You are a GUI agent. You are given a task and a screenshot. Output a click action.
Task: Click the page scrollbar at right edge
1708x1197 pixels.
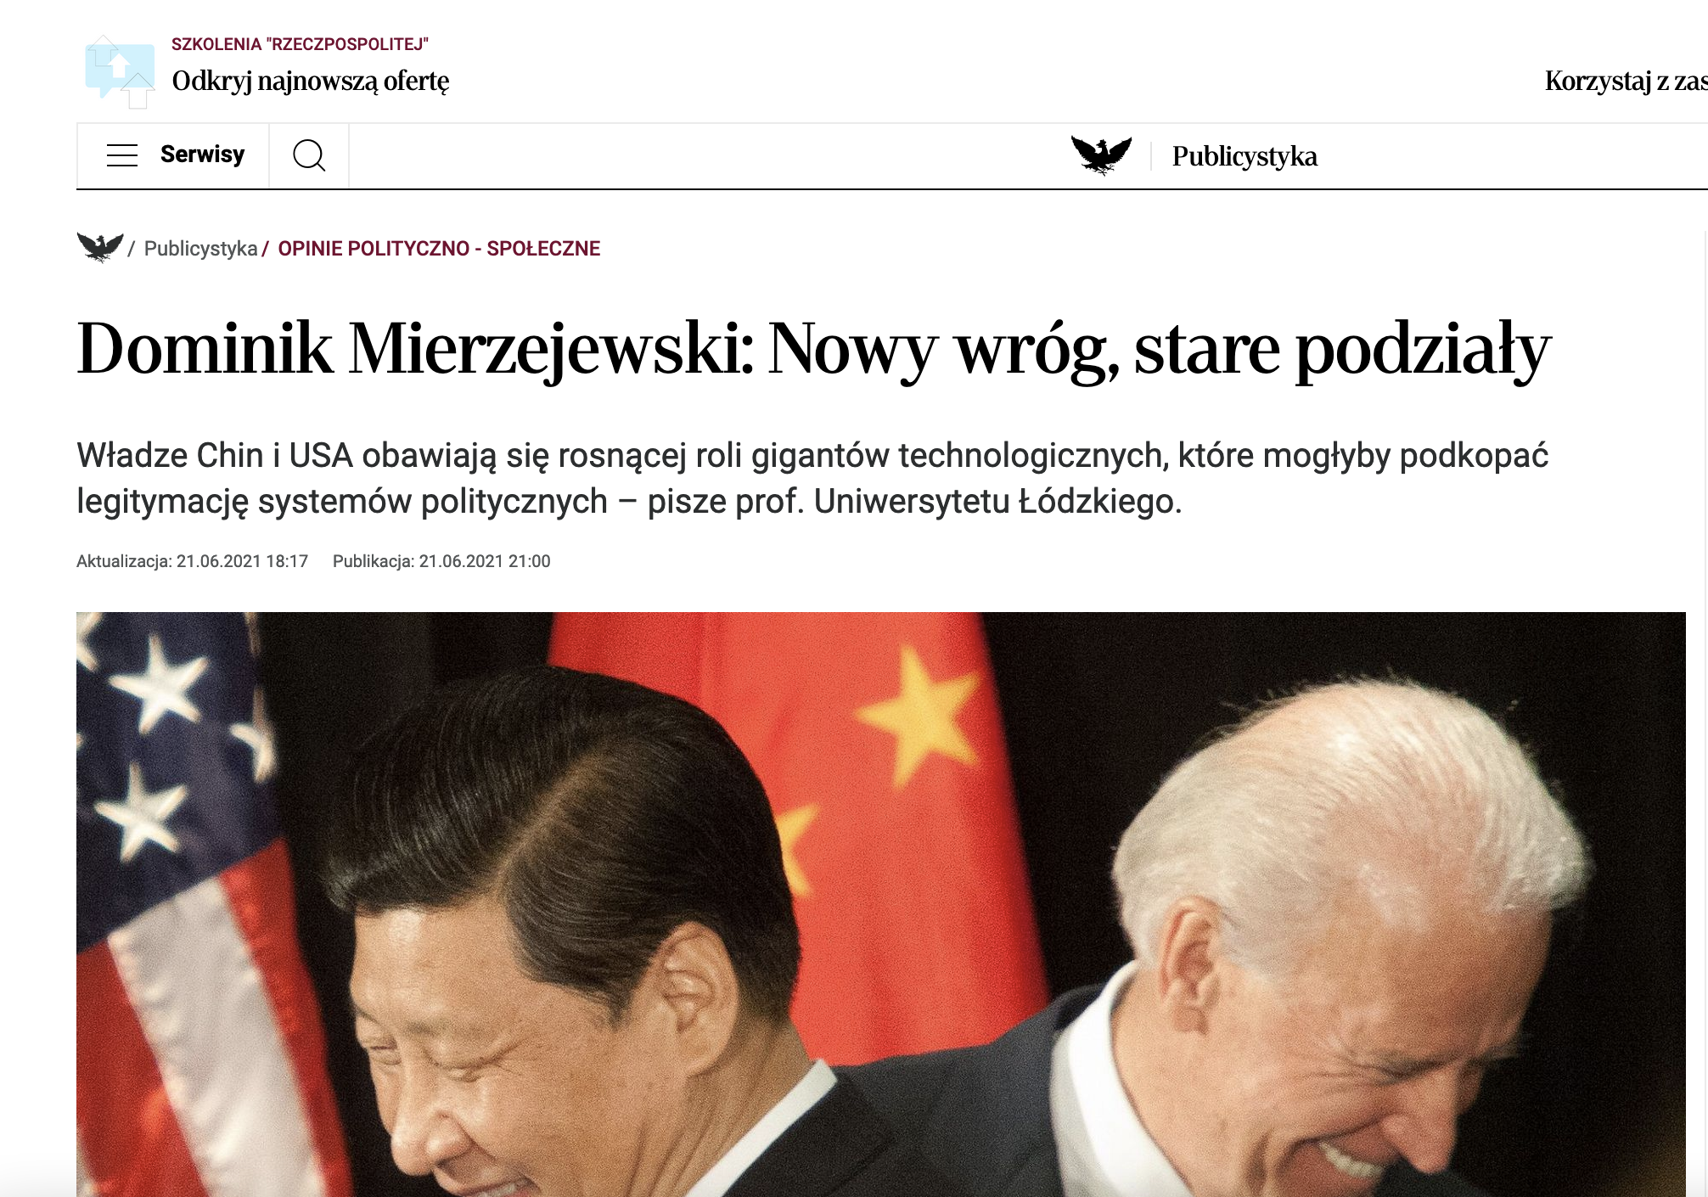[x=1705, y=713]
